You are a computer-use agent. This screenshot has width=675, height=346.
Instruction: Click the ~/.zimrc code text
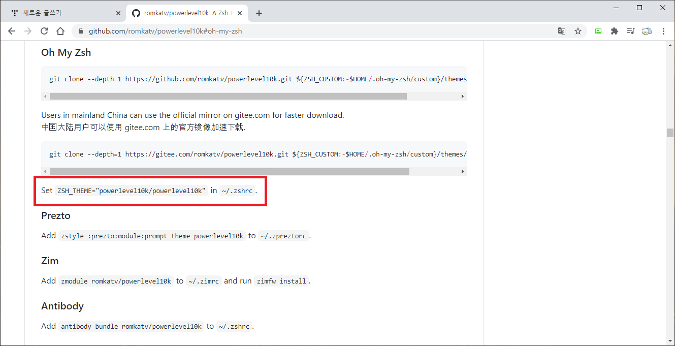click(204, 281)
